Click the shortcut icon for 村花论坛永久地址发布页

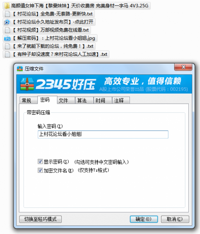click(7, 22)
